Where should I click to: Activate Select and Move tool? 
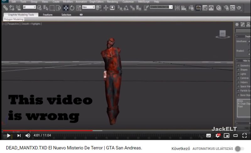[x=66, y=8]
